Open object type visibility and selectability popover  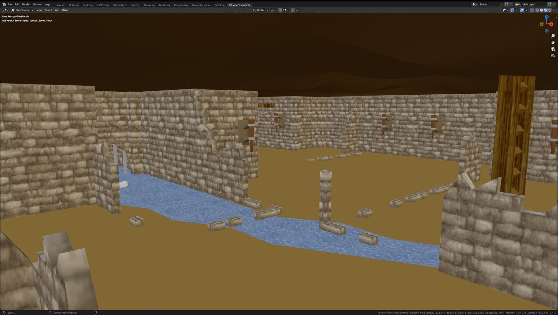[x=505, y=10]
